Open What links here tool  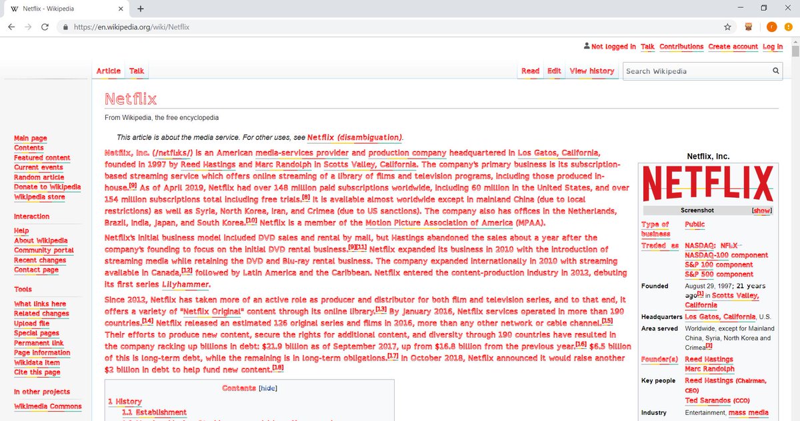(40, 304)
